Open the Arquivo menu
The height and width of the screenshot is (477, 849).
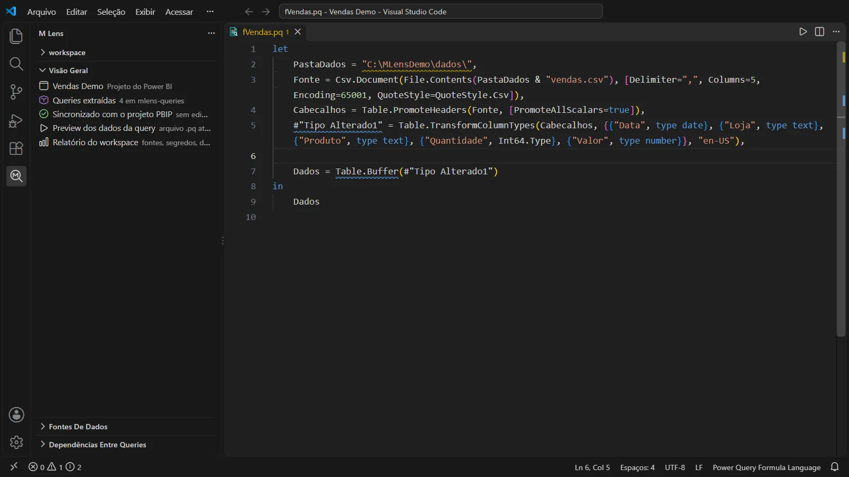pyautogui.click(x=41, y=12)
